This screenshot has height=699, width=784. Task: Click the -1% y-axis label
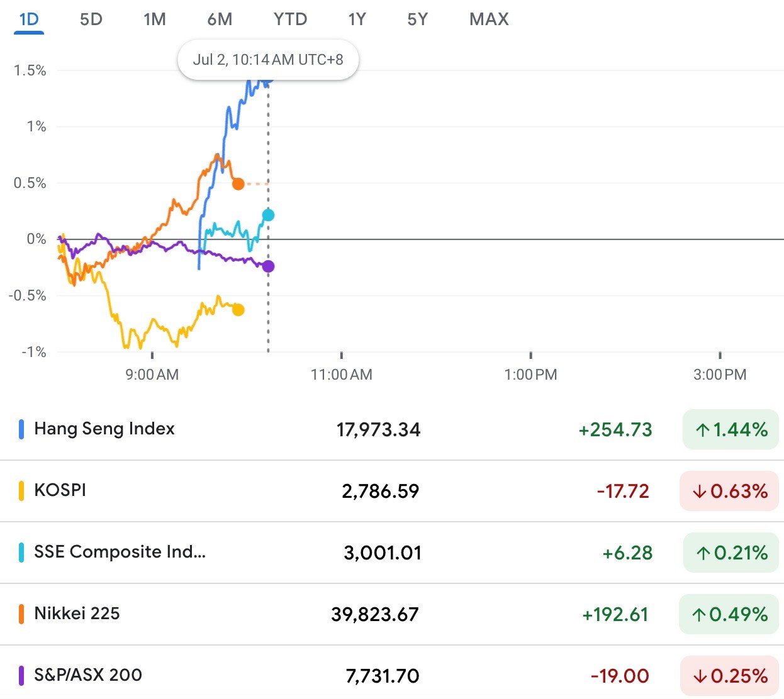coord(34,352)
